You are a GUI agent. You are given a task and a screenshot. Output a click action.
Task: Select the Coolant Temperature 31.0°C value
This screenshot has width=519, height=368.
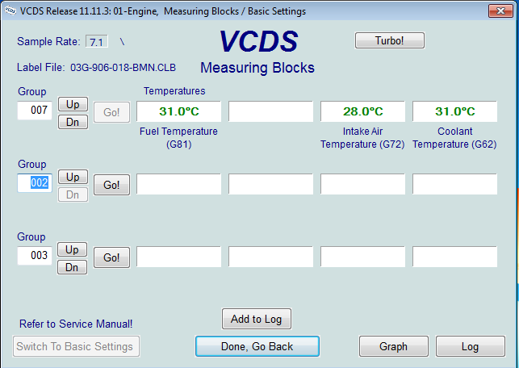(454, 111)
